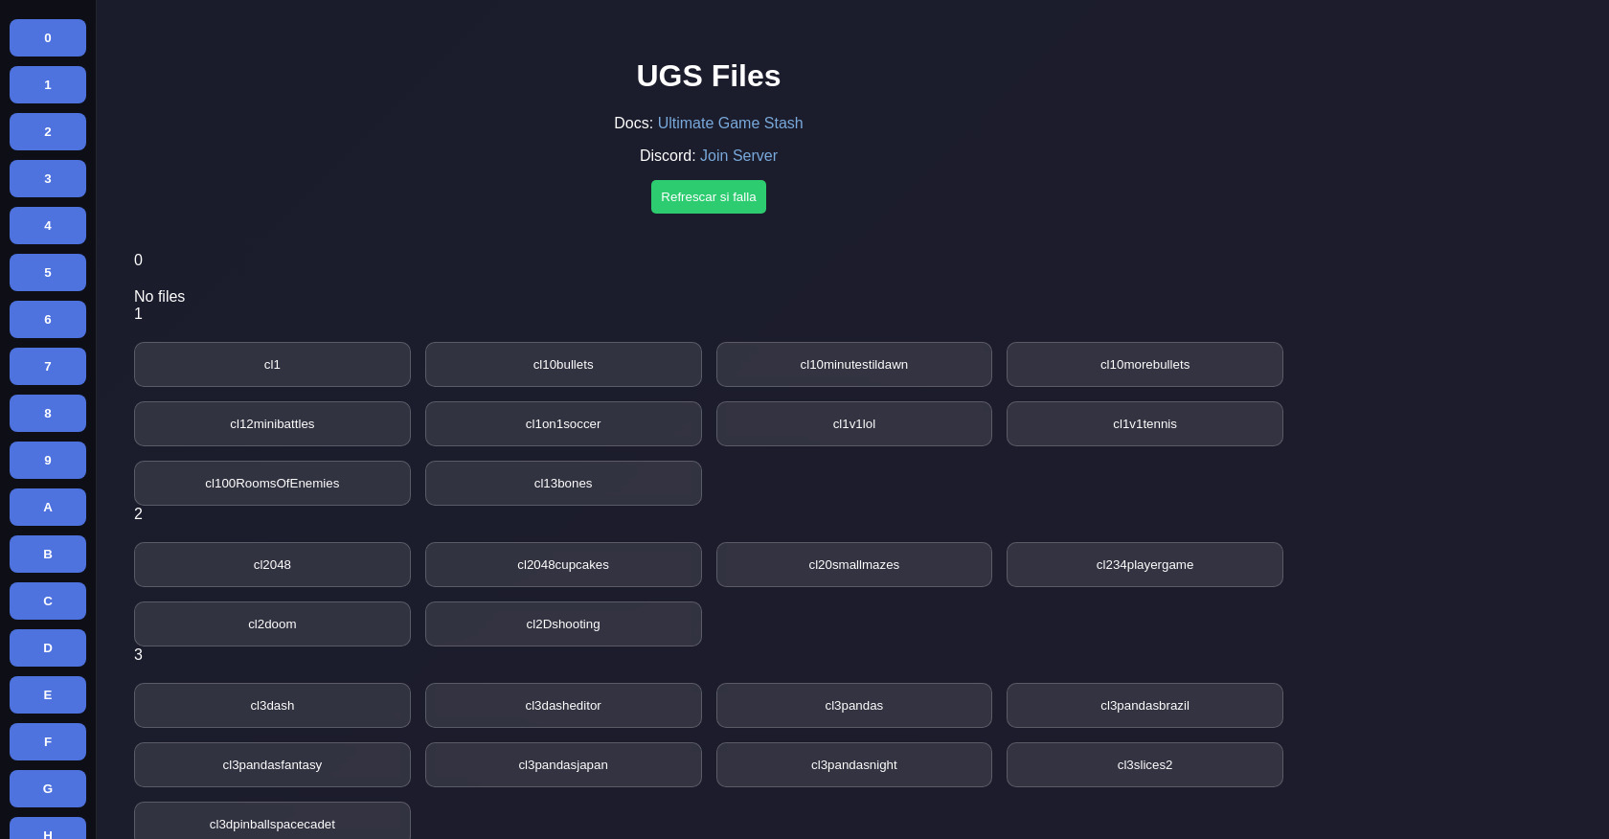This screenshot has height=839, width=1609.
Task: Launch cl3dasheditor file
Action: point(563,706)
